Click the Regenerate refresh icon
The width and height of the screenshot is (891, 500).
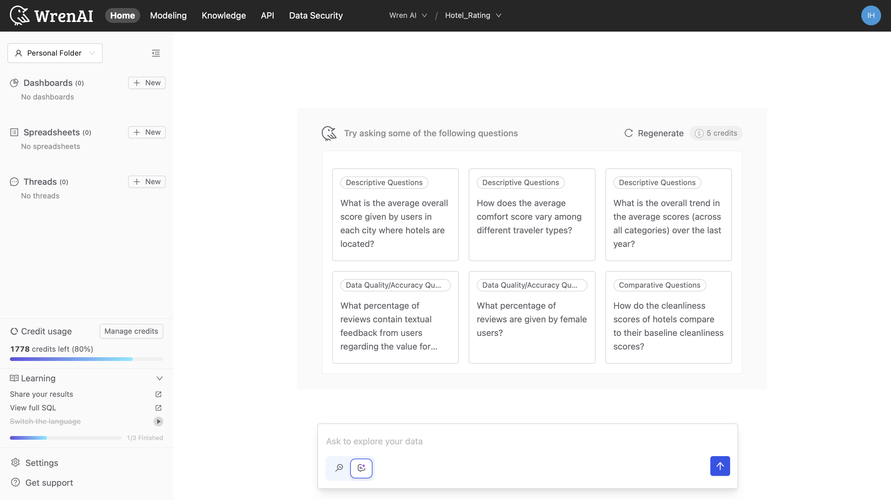[628, 133]
